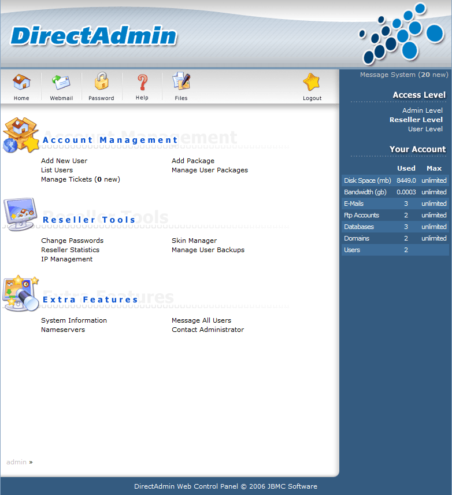Click the Logout star icon
The width and height of the screenshot is (452, 495).
pyautogui.click(x=312, y=82)
